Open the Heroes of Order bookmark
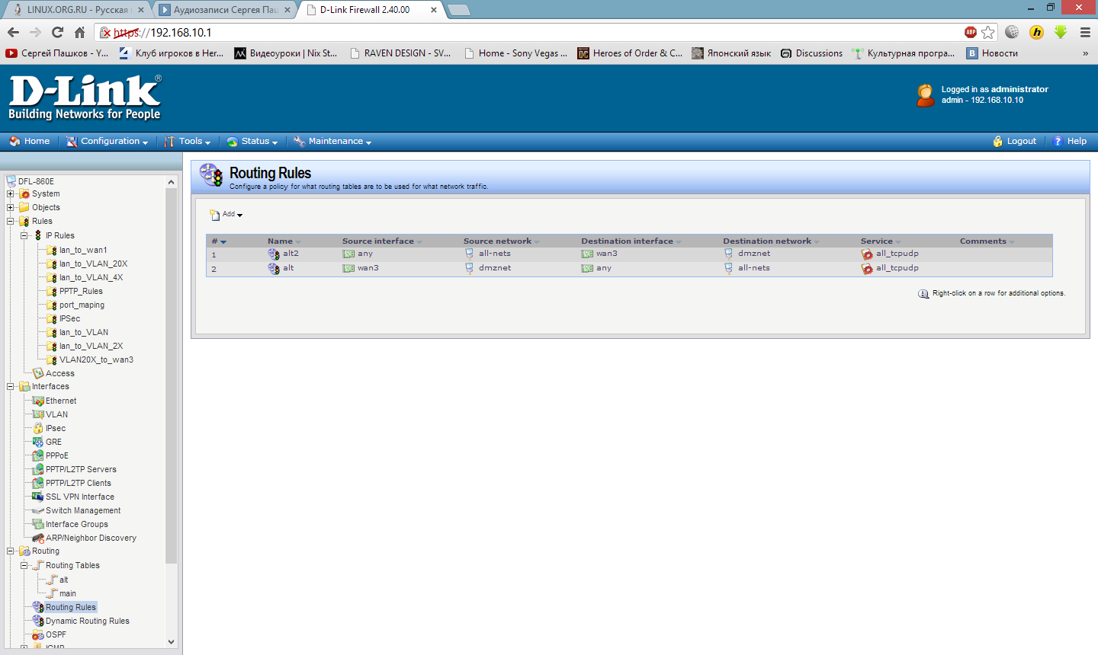 click(630, 53)
